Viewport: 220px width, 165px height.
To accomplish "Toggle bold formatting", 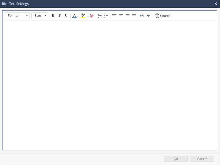I will [53, 16].
